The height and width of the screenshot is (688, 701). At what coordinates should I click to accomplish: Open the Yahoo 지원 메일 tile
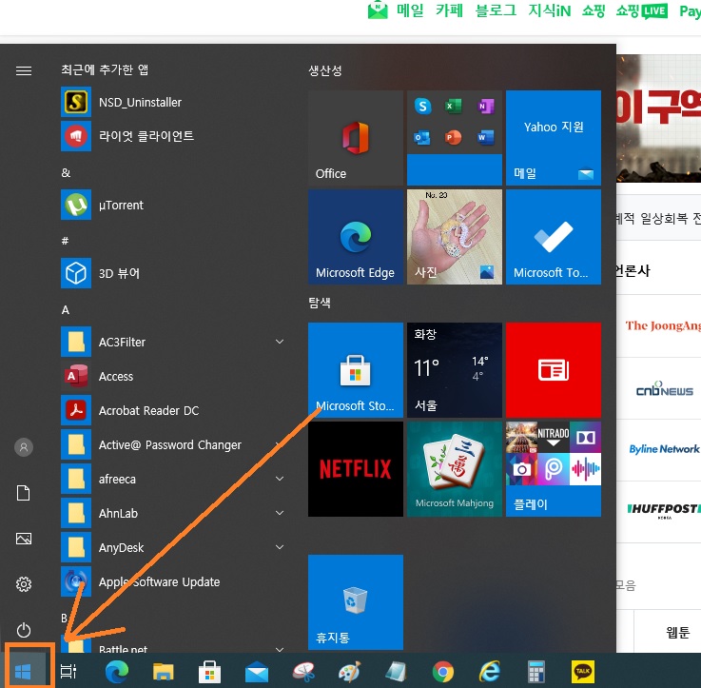point(554,138)
